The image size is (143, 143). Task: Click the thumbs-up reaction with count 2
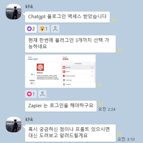tap(31, 29)
